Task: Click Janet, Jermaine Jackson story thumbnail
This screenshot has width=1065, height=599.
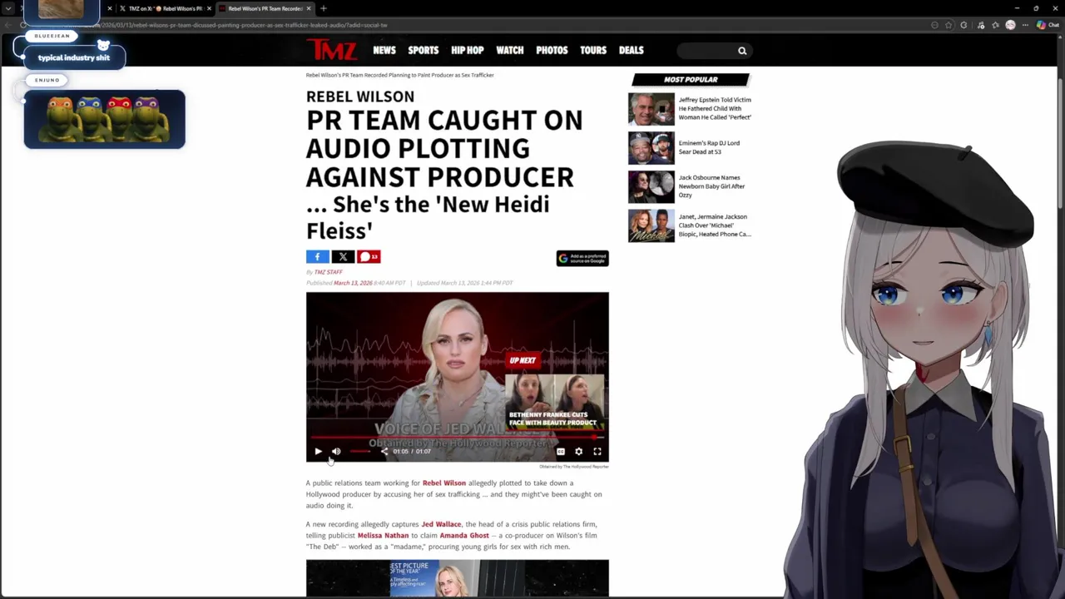Action: (x=651, y=225)
